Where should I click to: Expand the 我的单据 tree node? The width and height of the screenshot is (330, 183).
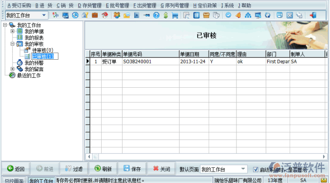click(12, 31)
